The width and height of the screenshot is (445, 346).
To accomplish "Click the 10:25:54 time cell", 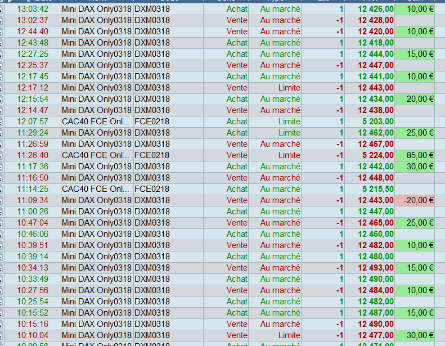I will tap(33, 302).
